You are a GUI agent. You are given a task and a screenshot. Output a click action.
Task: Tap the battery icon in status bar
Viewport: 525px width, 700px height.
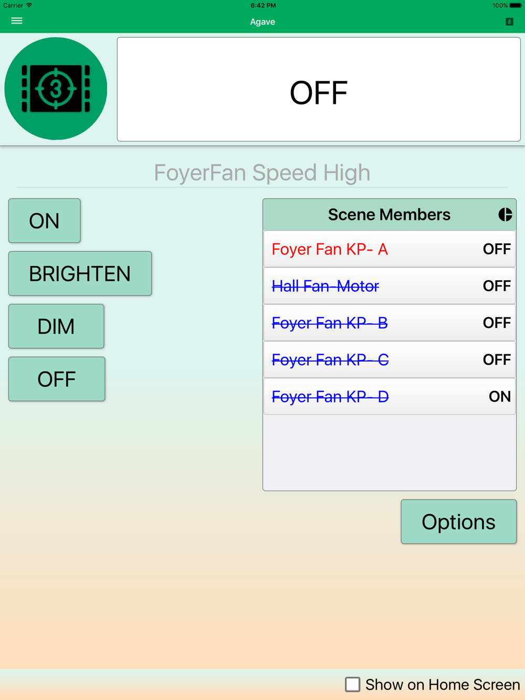coord(515,6)
